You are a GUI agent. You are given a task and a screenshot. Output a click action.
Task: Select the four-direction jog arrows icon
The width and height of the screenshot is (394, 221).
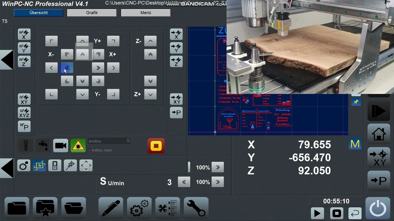click(86, 165)
